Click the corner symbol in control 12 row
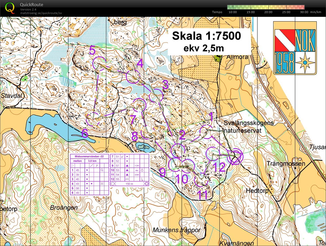The image size is (326, 246). 142,179
